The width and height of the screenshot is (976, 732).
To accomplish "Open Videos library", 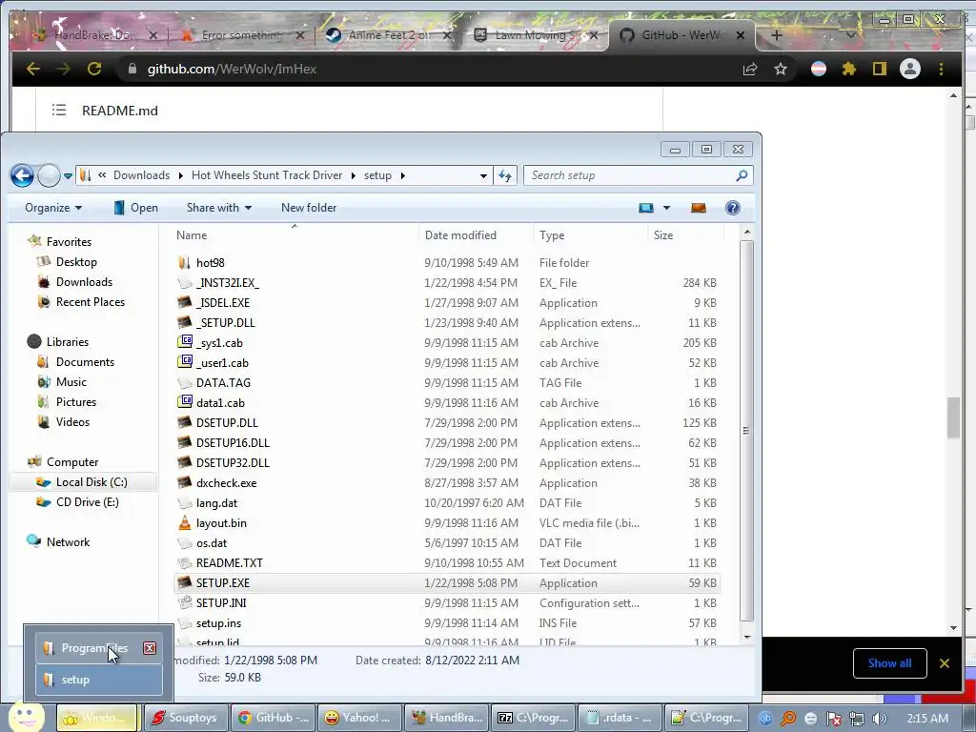I will click(x=72, y=422).
